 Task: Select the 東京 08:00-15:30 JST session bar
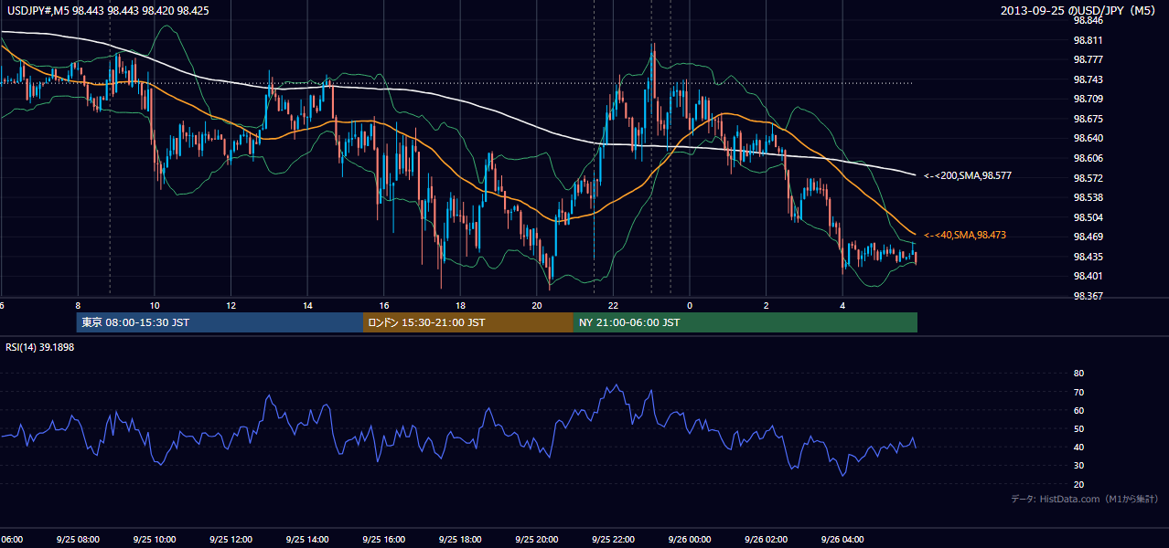point(220,322)
